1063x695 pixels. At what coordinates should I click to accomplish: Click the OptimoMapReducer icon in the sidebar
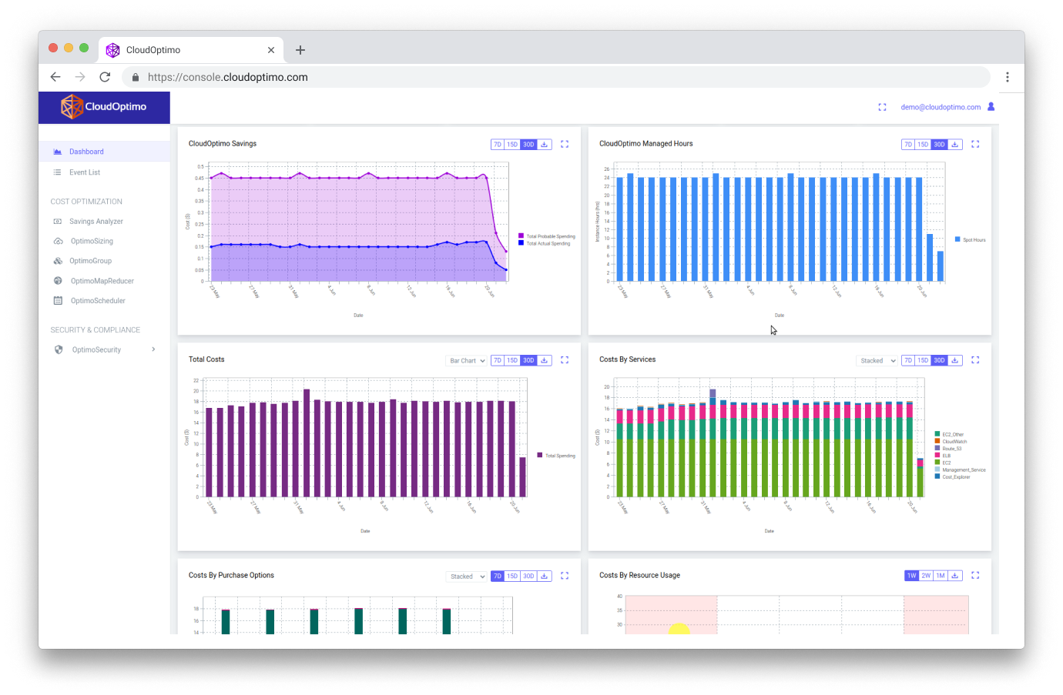pyautogui.click(x=58, y=281)
